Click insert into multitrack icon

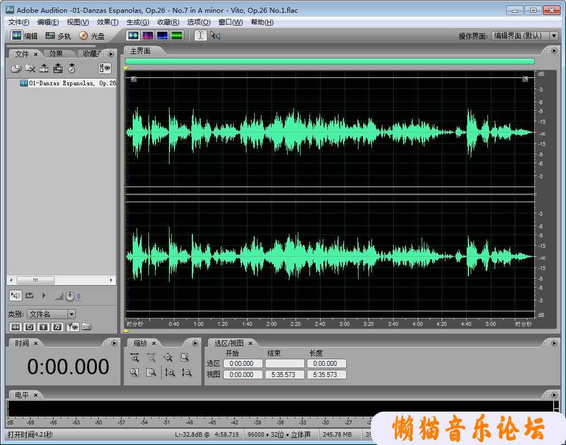pos(58,68)
